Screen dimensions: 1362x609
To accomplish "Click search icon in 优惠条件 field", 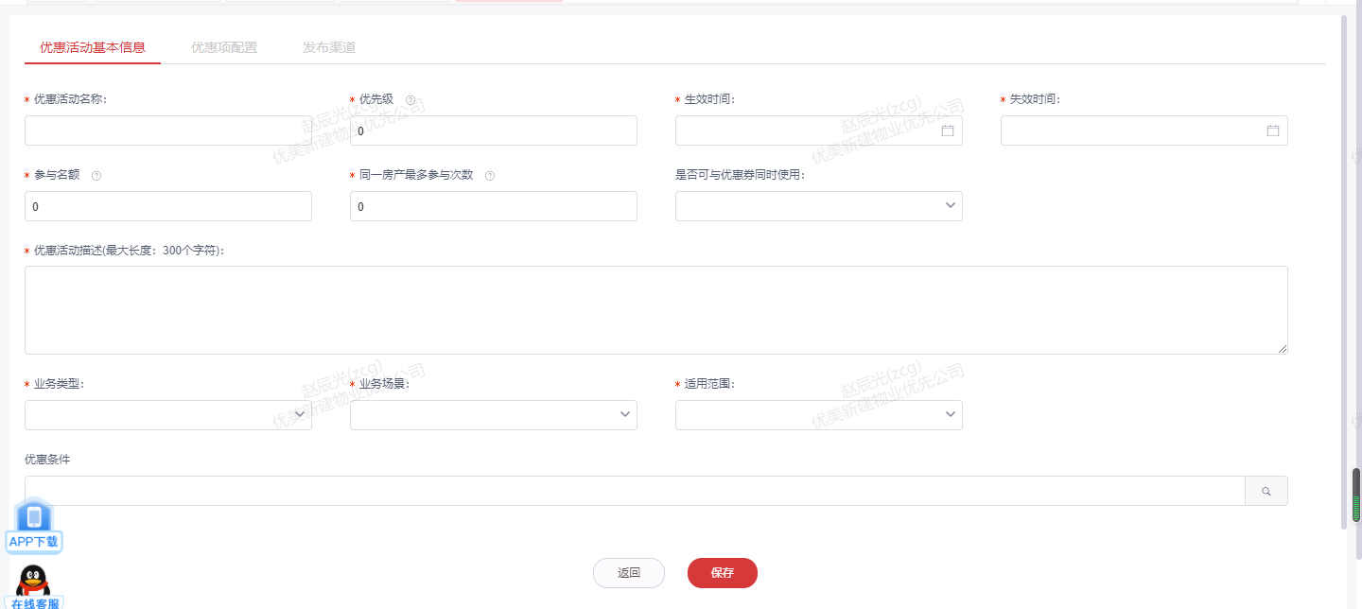I will [x=1266, y=491].
